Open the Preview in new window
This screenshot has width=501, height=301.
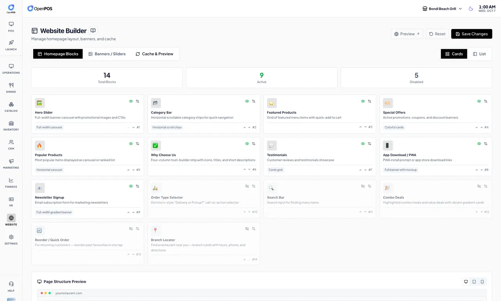pos(407,34)
